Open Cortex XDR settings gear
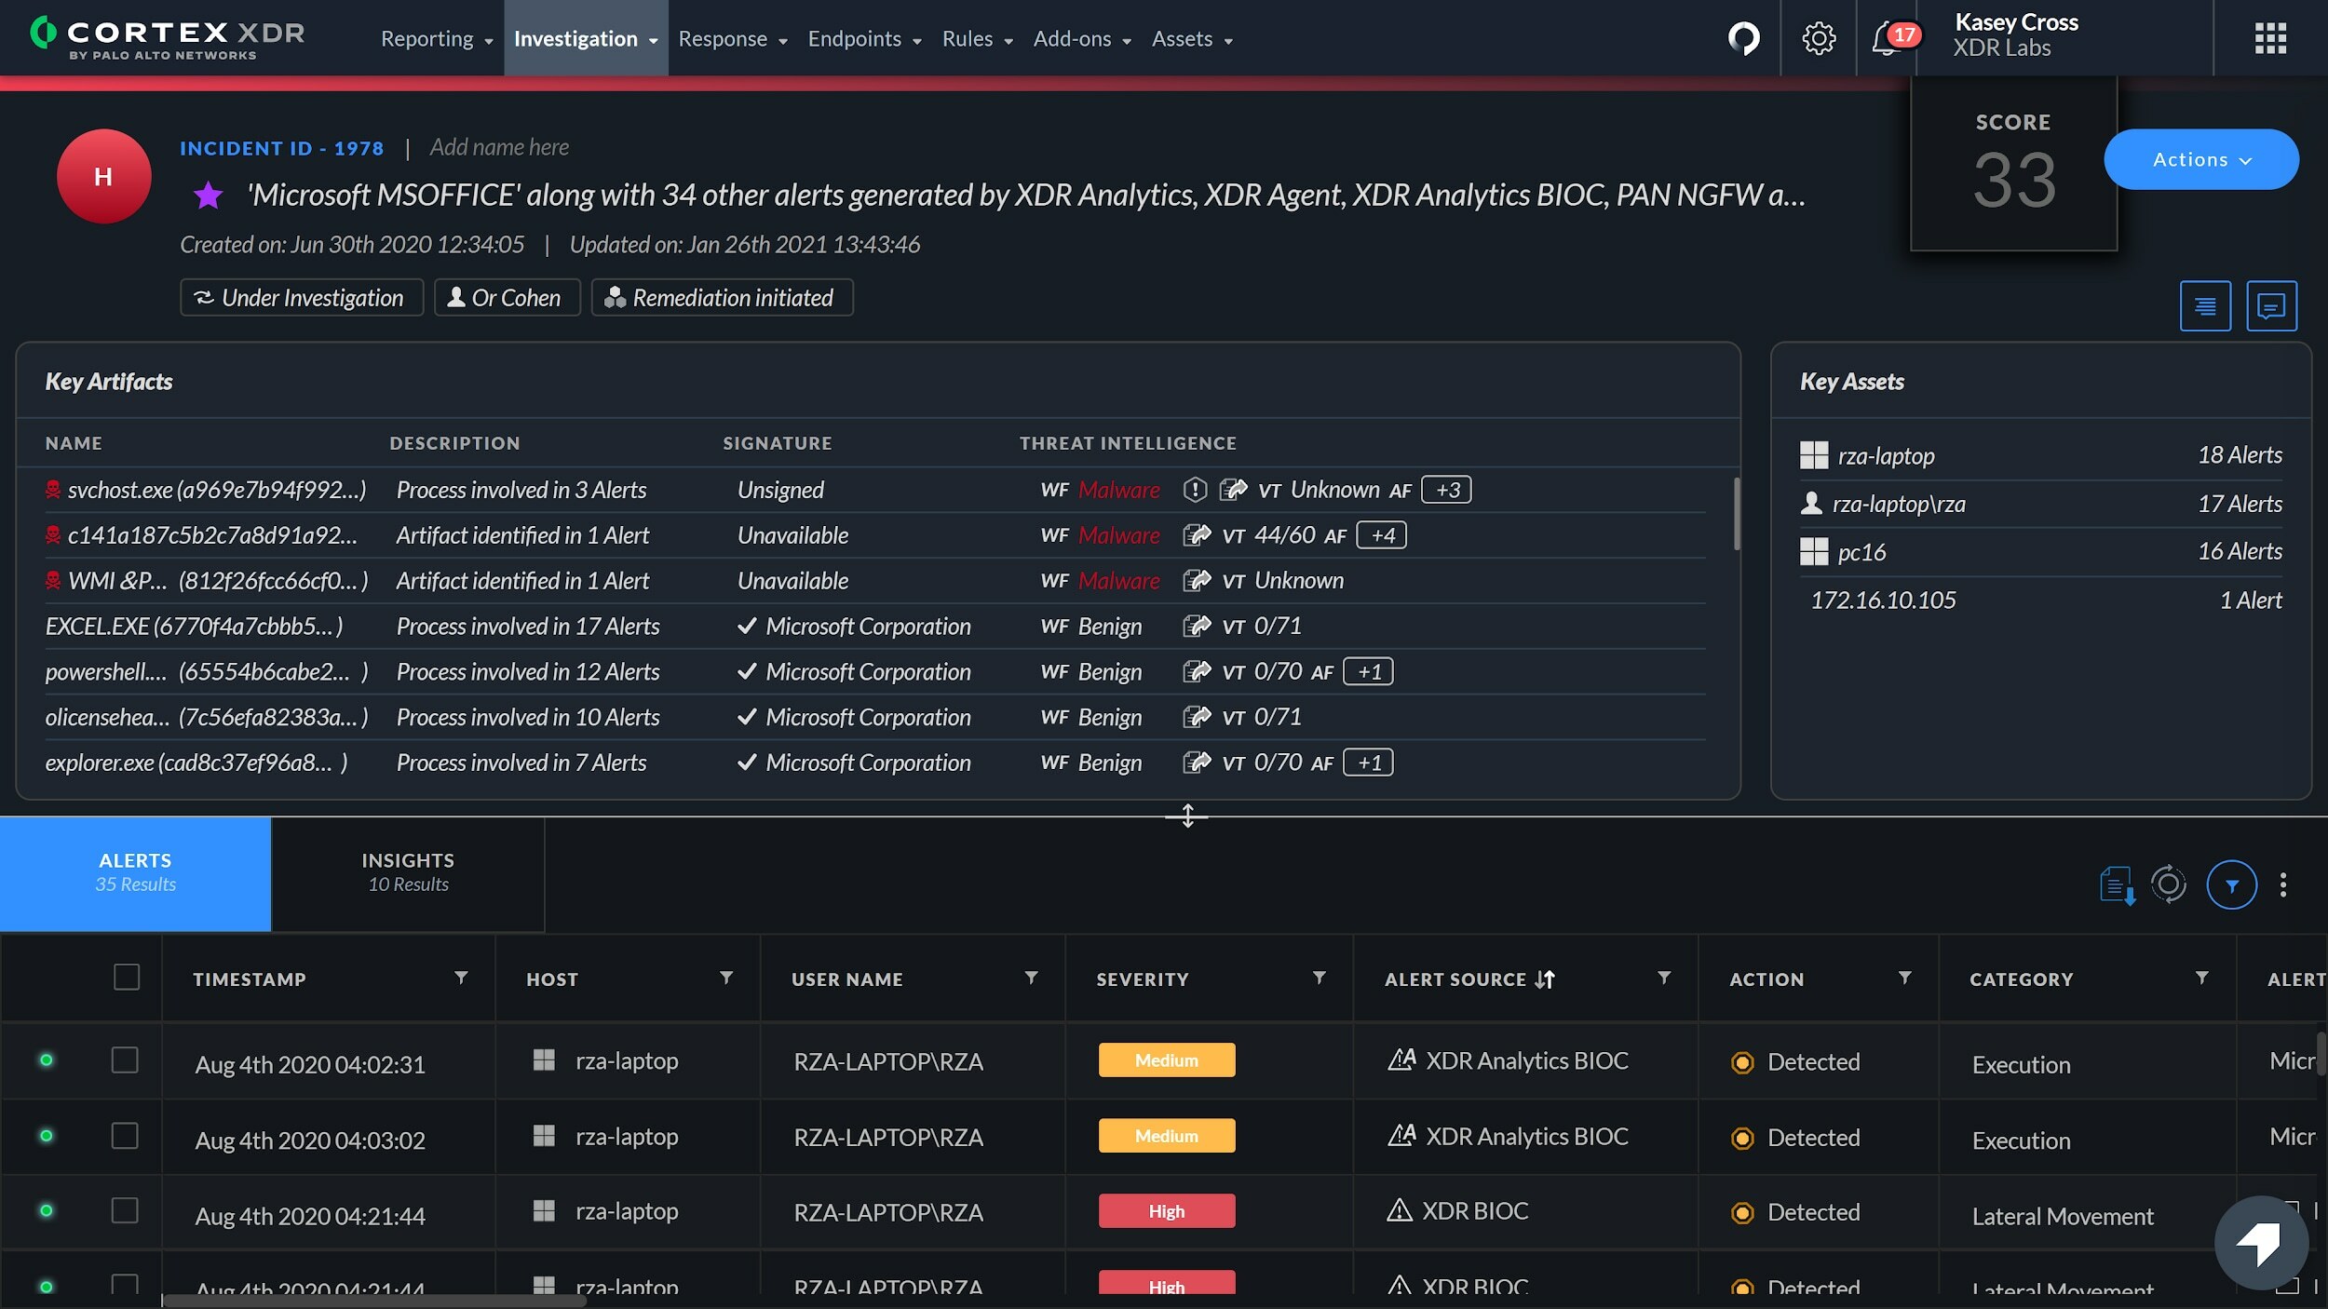The image size is (2328, 1309). tap(1818, 38)
